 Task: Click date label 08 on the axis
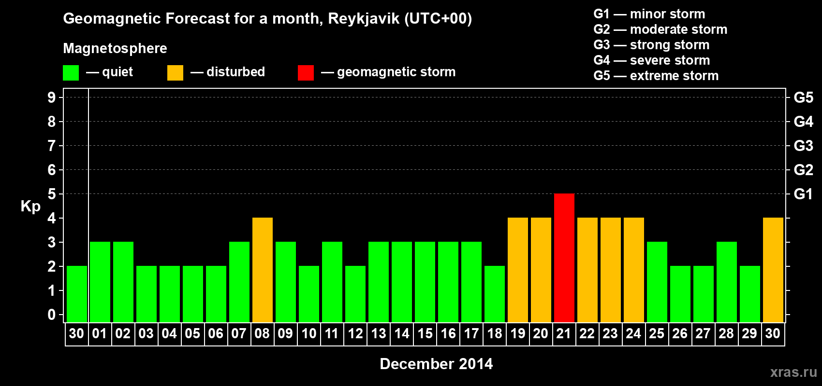262,333
